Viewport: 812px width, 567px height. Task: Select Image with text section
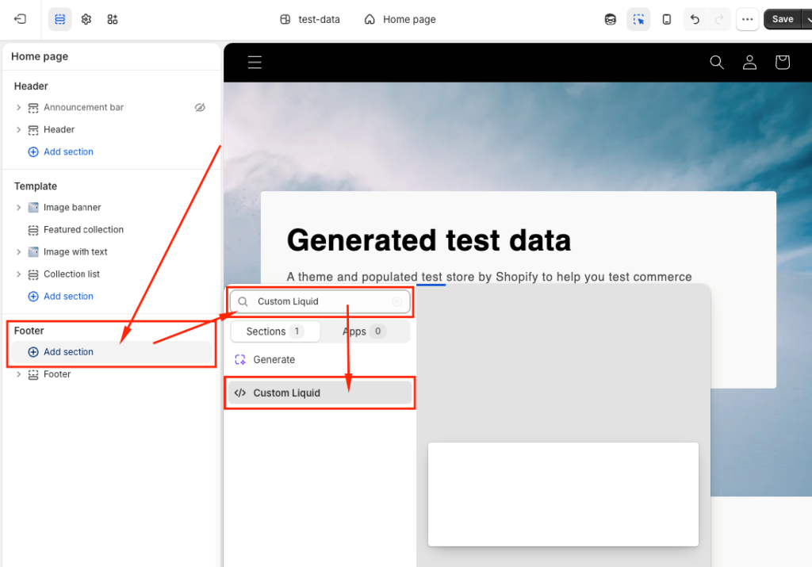click(111, 251)
